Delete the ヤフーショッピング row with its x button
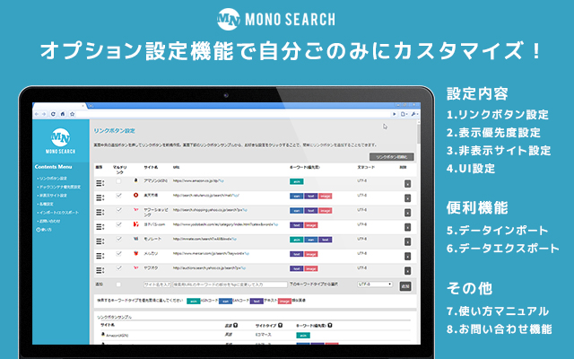The height and width of the screenshot is (359, 574). pyautogui.click(x=407, y=213)
